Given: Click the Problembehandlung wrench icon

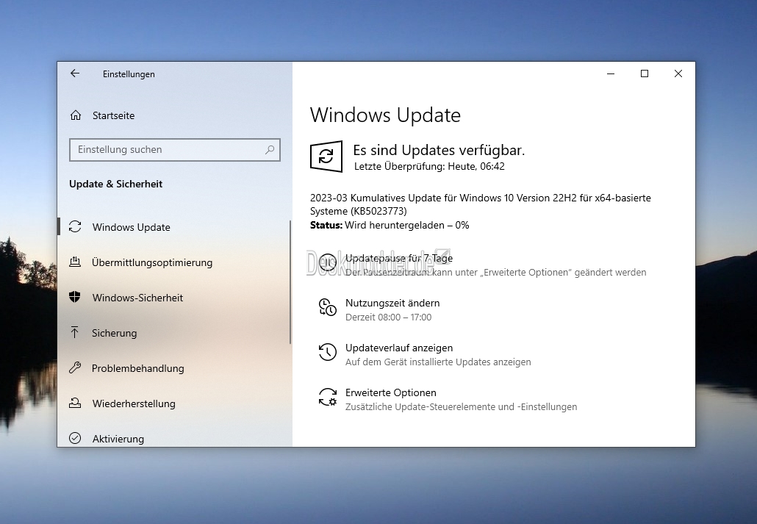Looking at the screenshot, I should [x=75, y=367].
